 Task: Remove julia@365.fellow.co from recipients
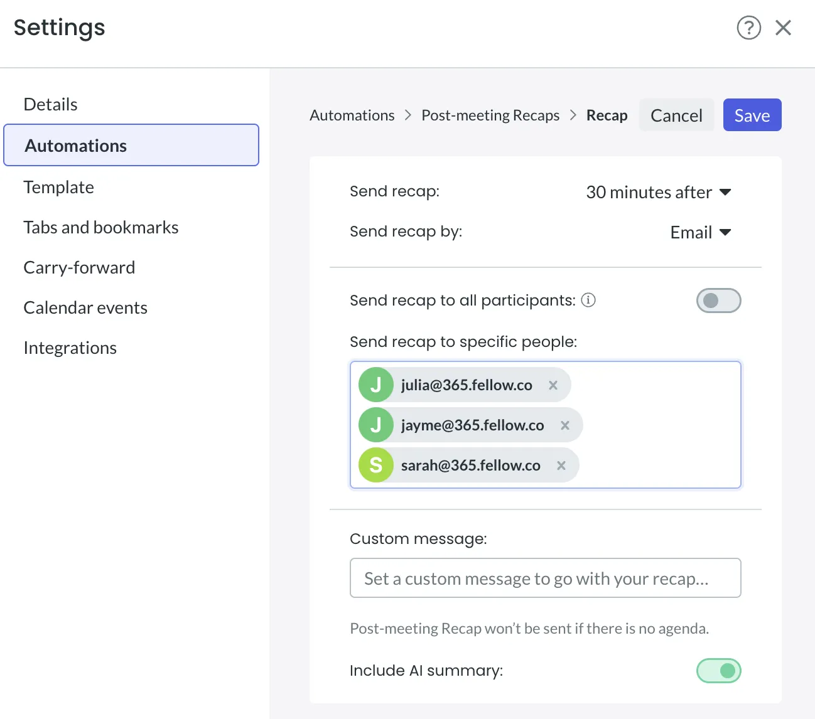(553, 385)
